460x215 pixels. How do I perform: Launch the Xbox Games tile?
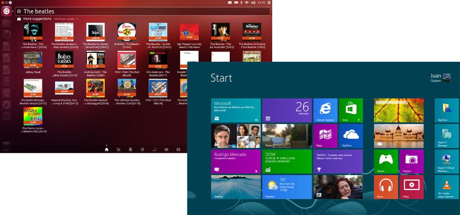(386, 161)
